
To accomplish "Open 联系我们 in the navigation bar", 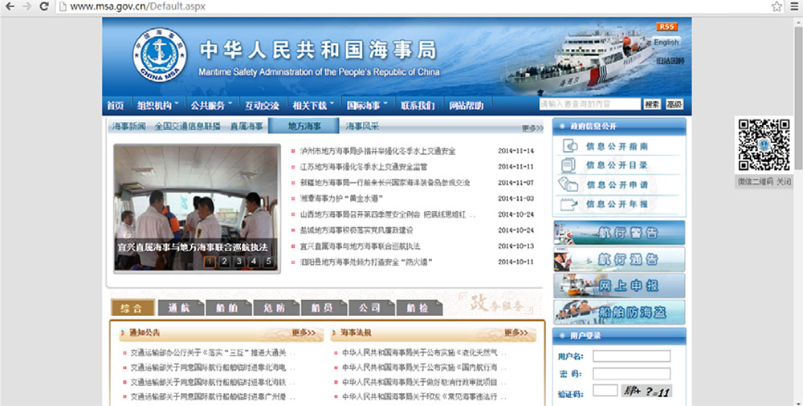I will click(418, 105).
